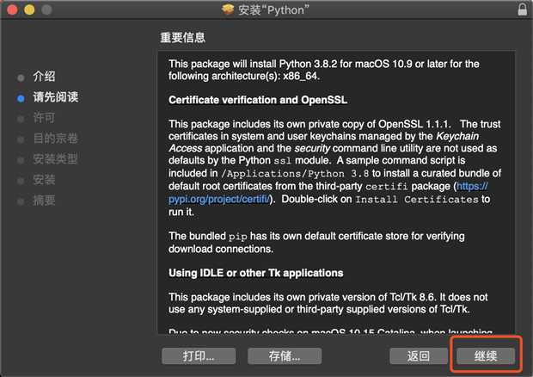533x377 pixels.
Task: Click the 重要信息 heading
Action: tap(183, 37)
